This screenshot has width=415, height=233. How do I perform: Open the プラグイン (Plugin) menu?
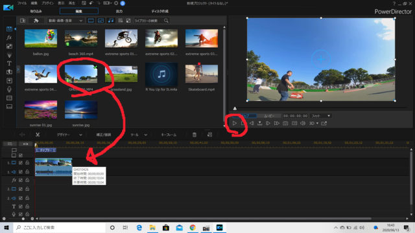click(47, 3)
